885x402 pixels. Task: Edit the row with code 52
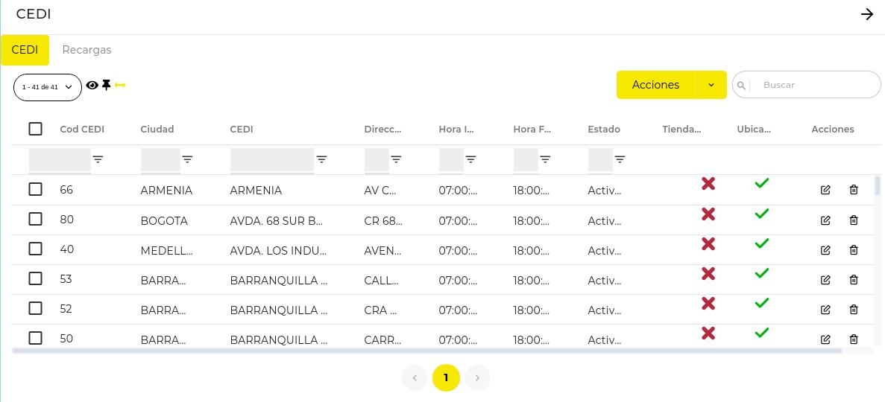[x=825, y=310]
